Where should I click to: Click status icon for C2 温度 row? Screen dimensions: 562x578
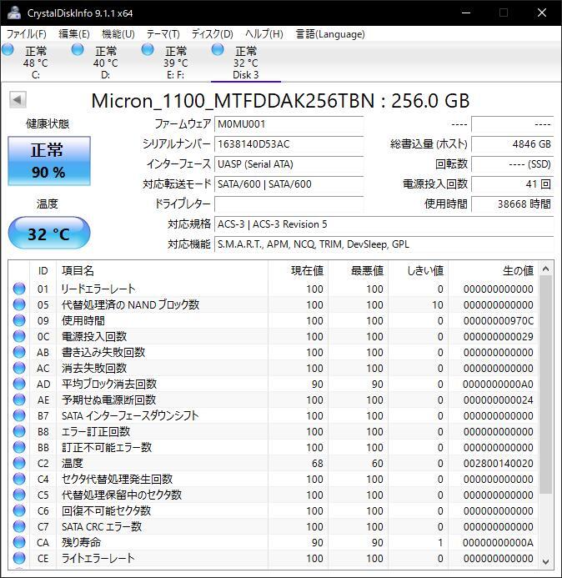pos(19,463)
